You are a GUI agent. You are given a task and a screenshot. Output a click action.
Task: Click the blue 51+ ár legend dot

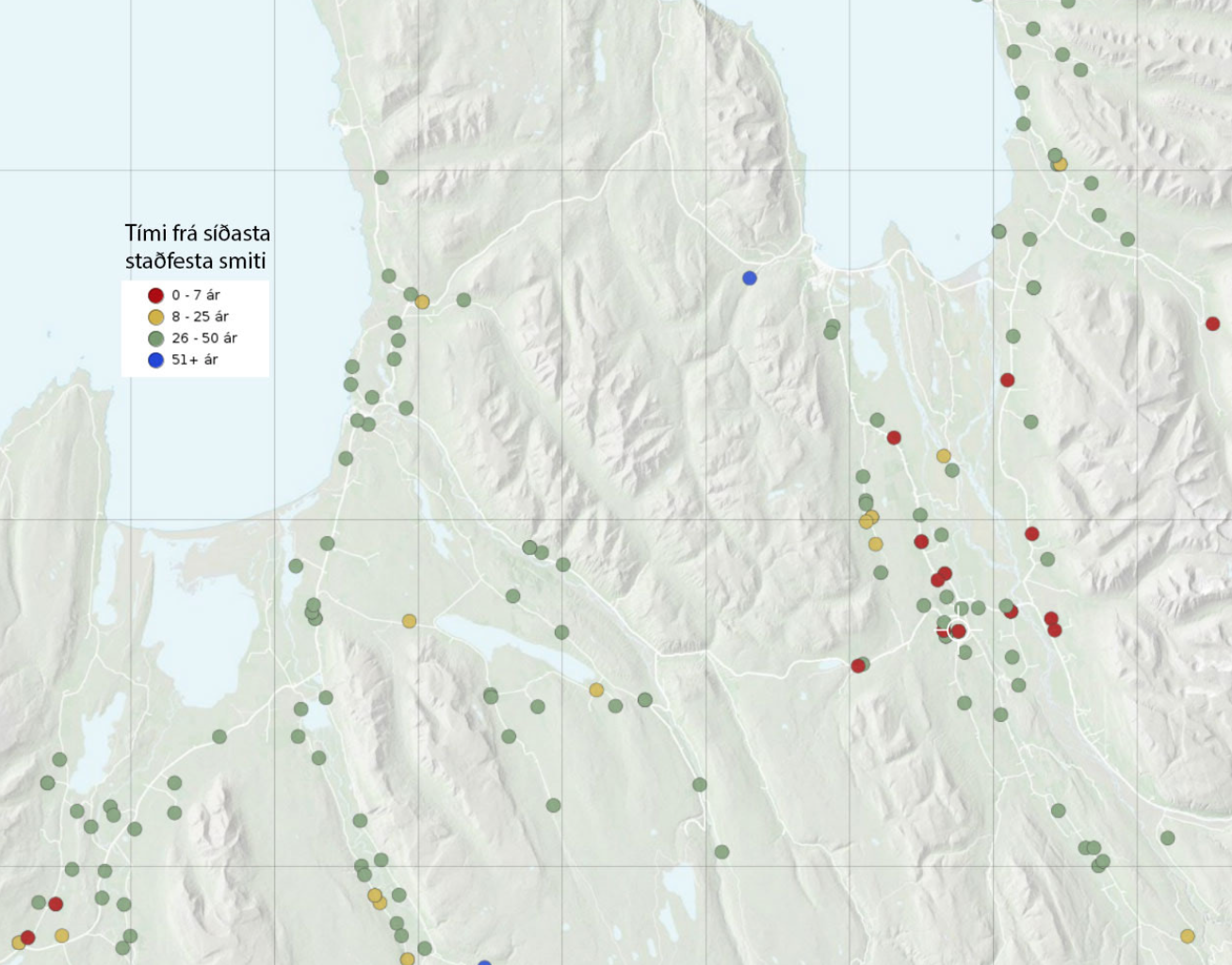pos(156,360)
